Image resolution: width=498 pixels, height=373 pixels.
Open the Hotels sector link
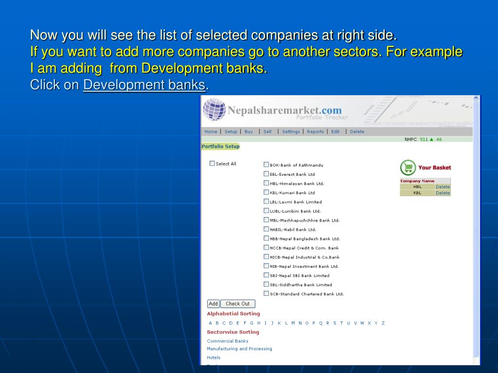[x=213, y=357]
